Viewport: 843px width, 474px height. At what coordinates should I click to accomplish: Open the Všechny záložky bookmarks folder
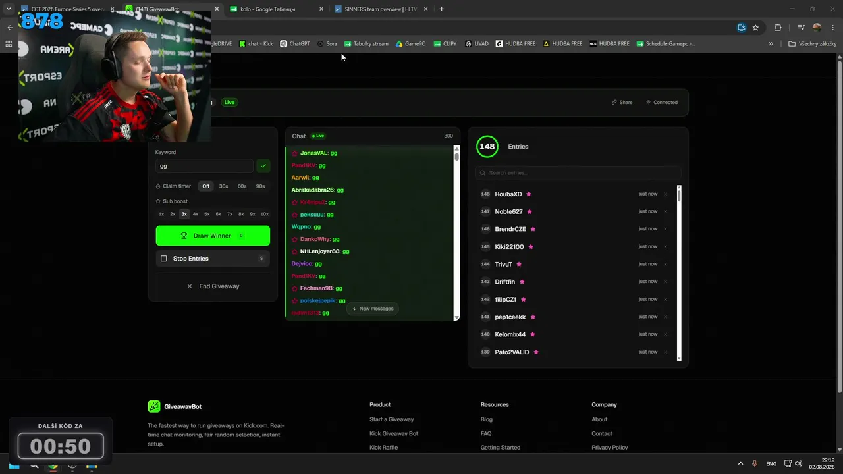coord(812,44)
